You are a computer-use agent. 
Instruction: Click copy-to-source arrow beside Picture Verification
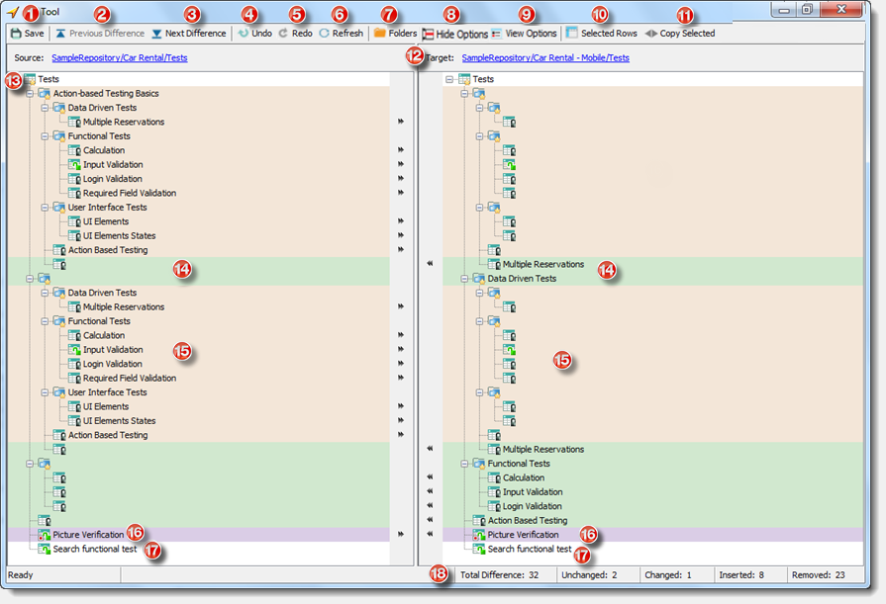coord(430,534)
